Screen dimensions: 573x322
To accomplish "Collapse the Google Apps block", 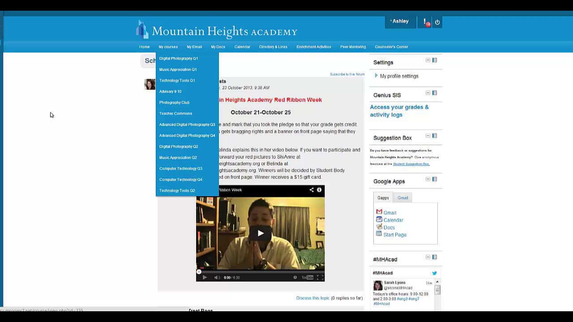I will 428,179.
